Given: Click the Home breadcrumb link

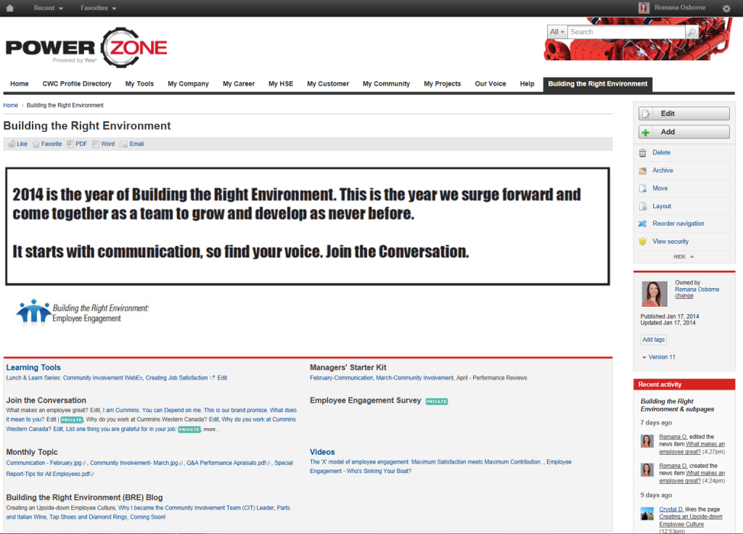Looking at the screenshot, I should (10, 105).
